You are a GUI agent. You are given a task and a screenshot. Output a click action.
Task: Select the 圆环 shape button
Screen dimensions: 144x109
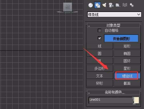127,61
